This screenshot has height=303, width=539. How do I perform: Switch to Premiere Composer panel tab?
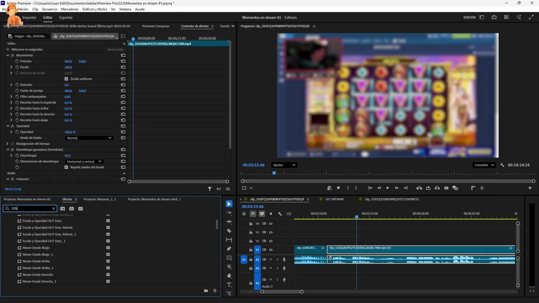click(x=156, y=26)
